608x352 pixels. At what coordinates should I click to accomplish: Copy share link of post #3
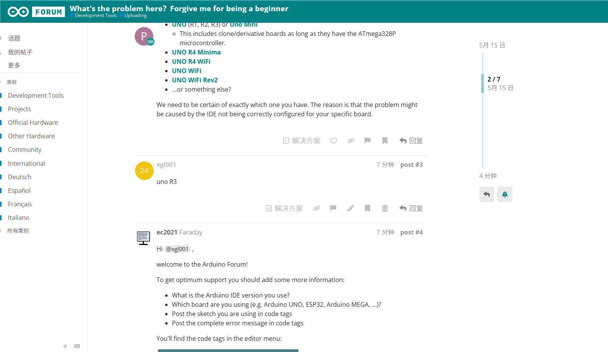(x=317, y=208)
